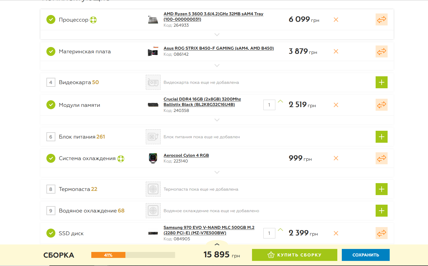Screen dimensions: 428x266
Task: Remove the Asus ROG STRIX motherboard
Action: click(336, 51)
